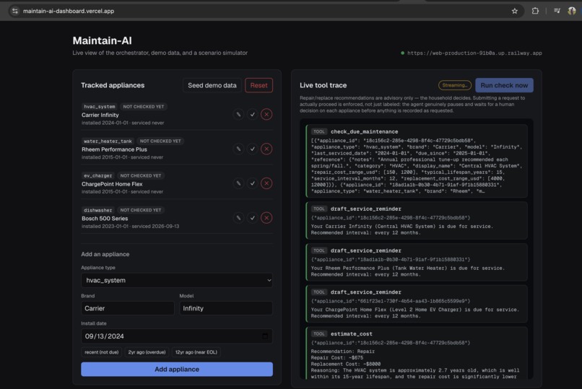Click the ChargePoint Home Flex name
Viewport: 582px width, 389px height.
[x=112, y=184]
